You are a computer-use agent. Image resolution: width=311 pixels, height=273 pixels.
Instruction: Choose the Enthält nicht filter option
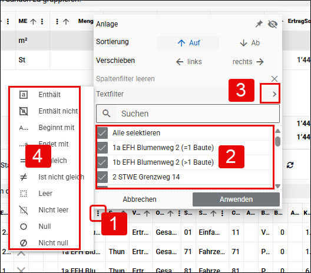tap(58, 111)
